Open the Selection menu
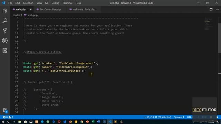221x124 pixels. pyautogui.click(x=28, y=3)
